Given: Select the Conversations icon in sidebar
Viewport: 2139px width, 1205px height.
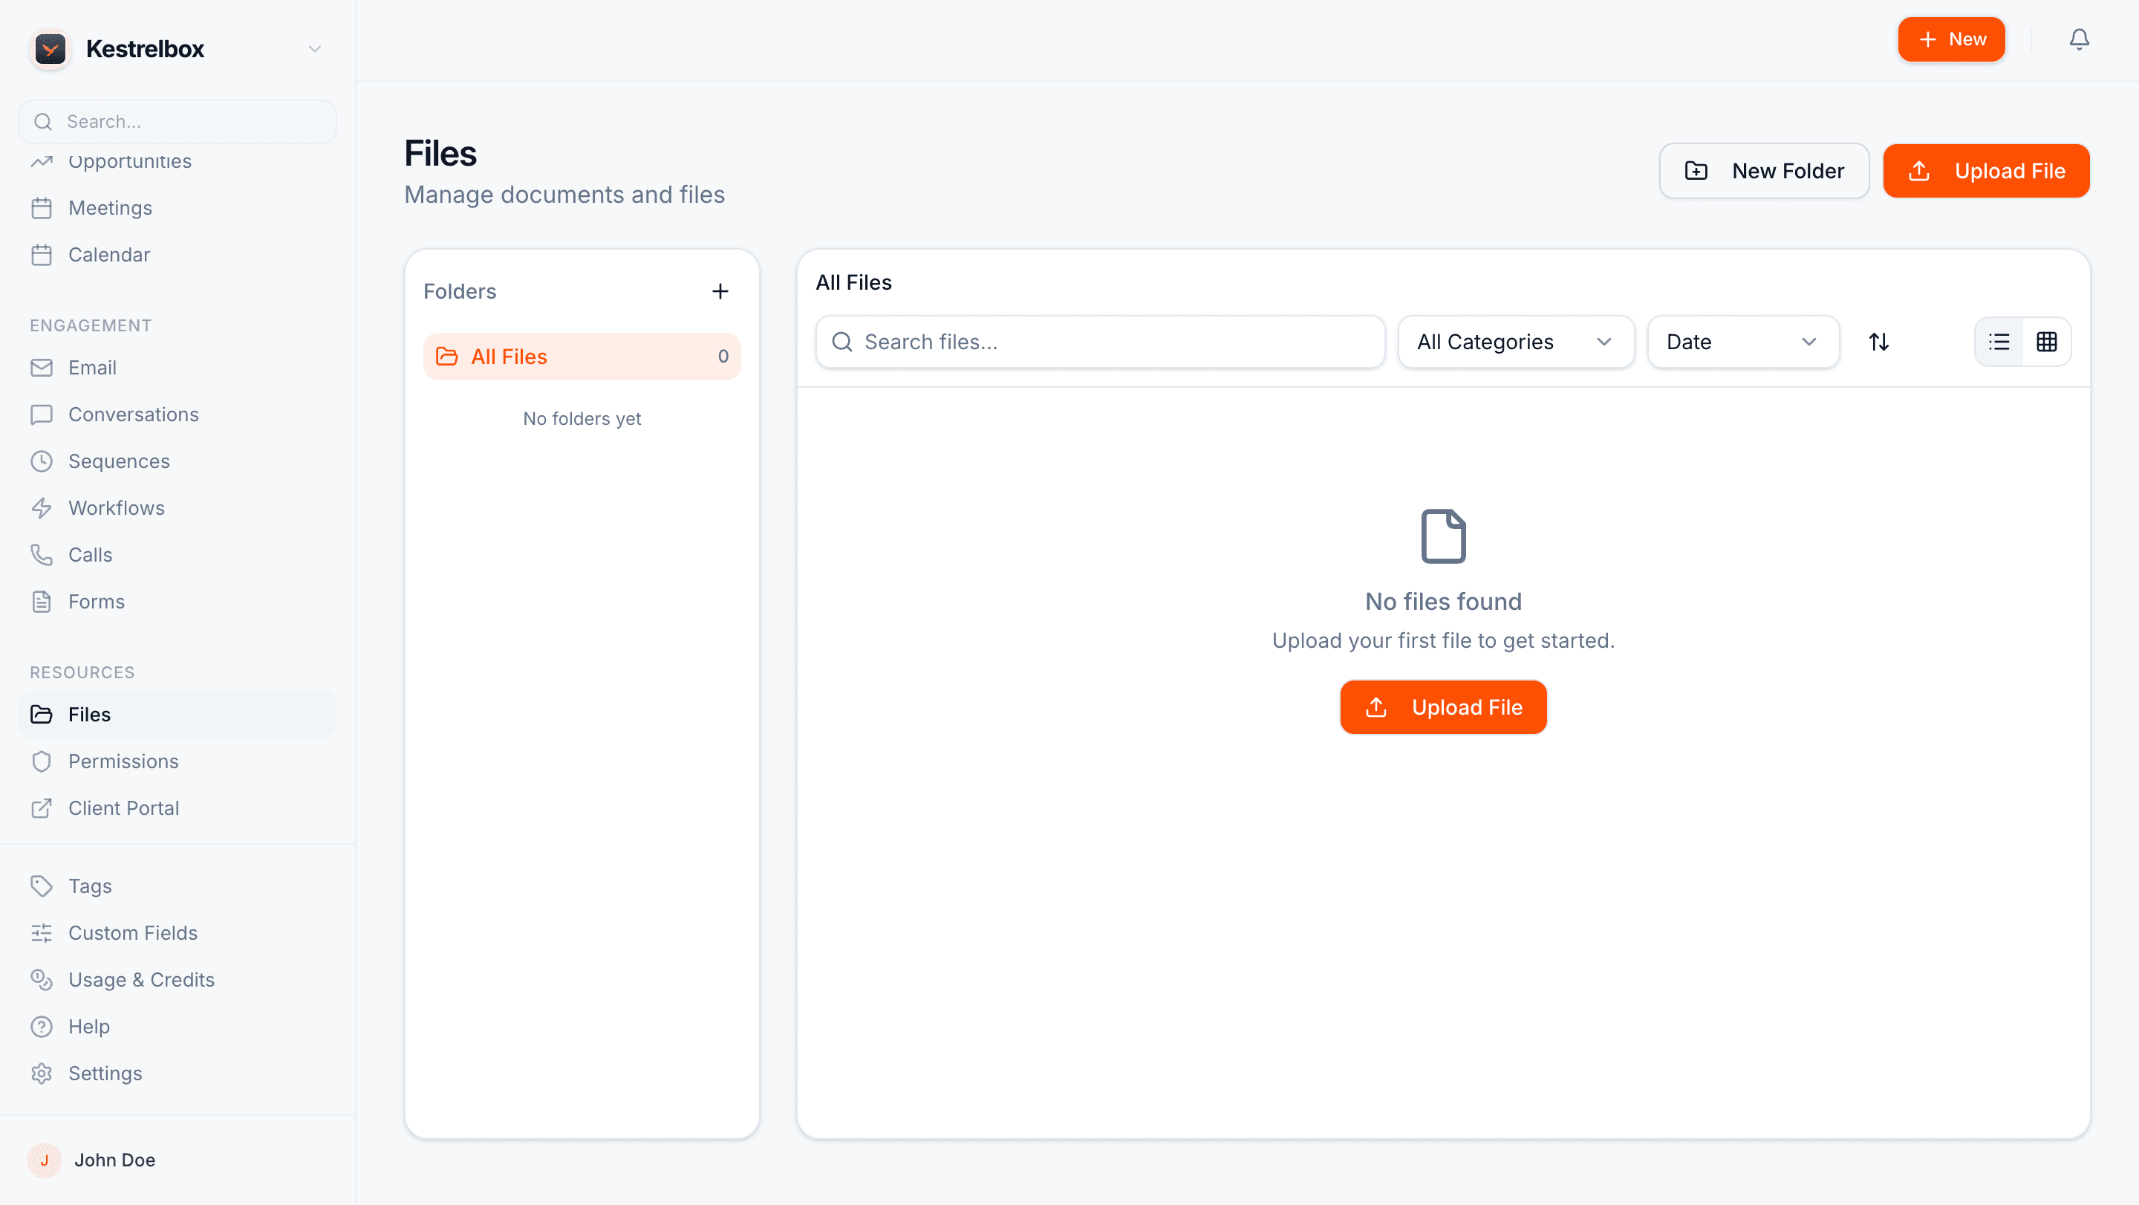Looking at the screenshot, I should [42, 414].
